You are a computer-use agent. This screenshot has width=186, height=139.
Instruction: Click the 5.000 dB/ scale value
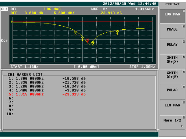(x=64, y=13)
